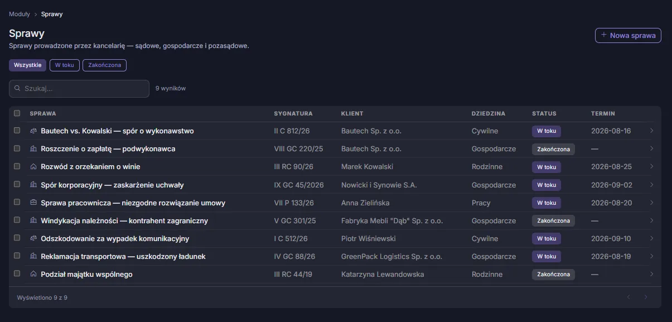Image resolution: width=672 pixels, height=322 pixels.
Task: Sort by the Sygnatura column header
Action: click(x=293, y=113)
